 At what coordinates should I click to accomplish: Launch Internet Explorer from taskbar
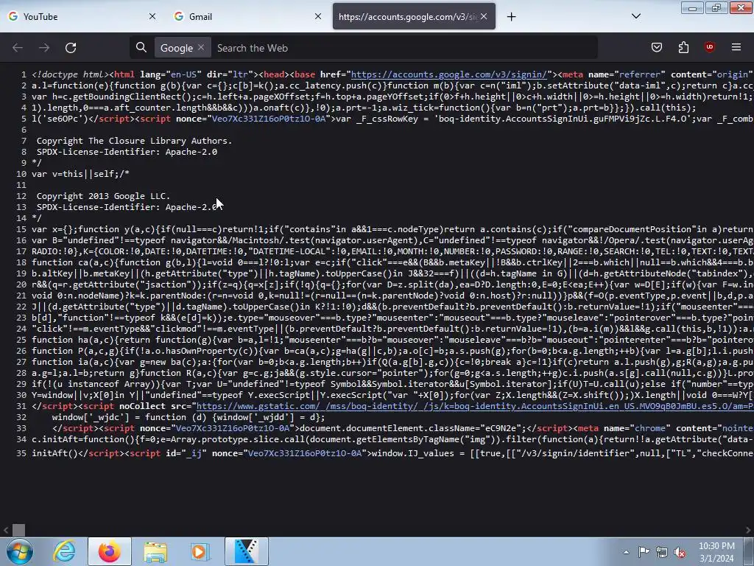(x=65, y=551)
